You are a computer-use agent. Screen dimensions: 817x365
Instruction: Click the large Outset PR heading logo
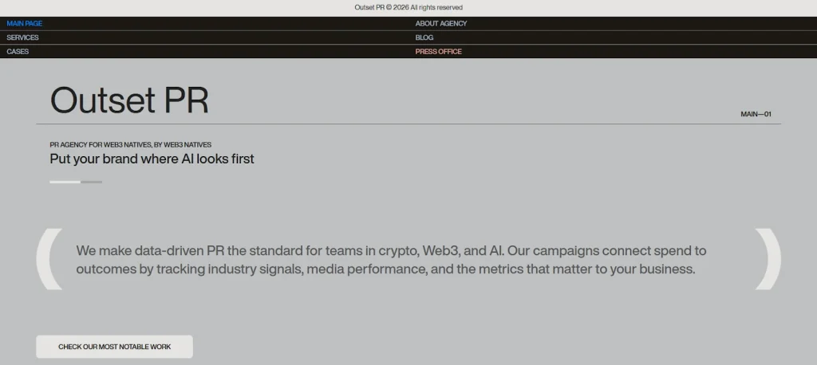129,100
